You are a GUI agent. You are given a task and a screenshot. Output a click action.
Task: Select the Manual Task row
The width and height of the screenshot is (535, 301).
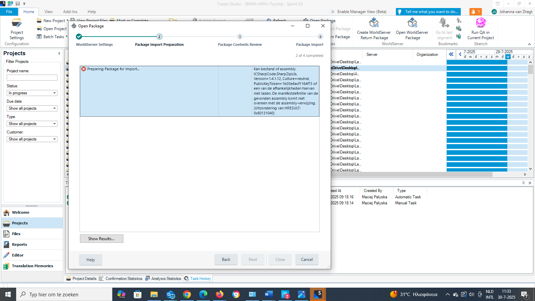click(x=406, y=203)
